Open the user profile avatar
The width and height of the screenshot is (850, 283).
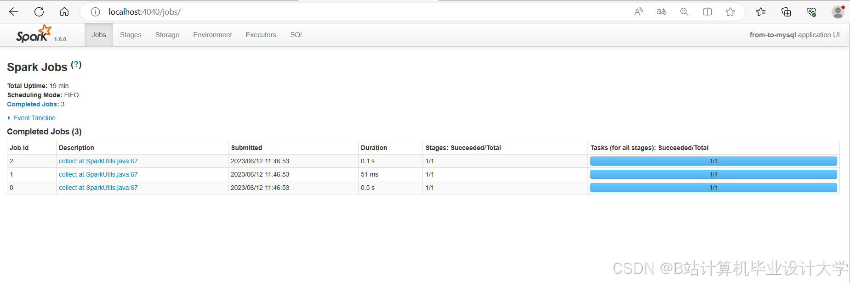[x=838, y=12]
